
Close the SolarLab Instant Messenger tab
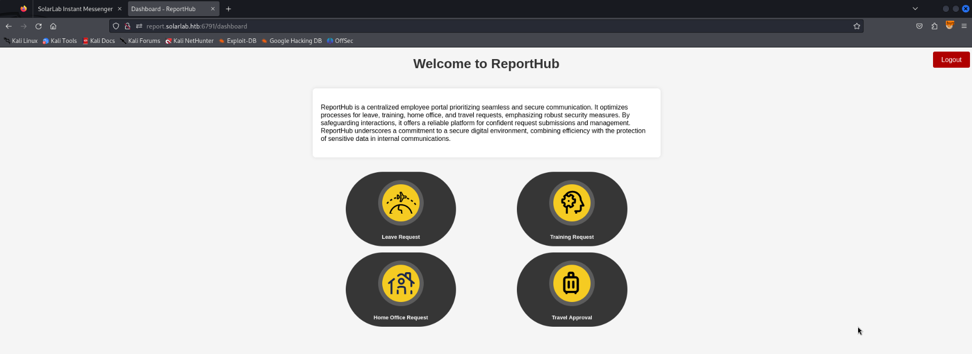(x=119, y=9)
